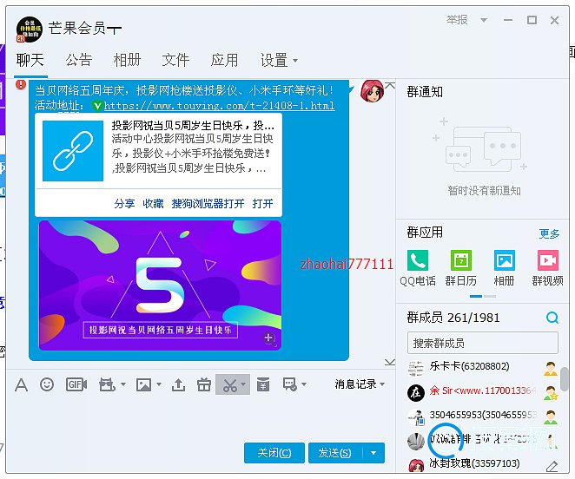Image resolution: width=575 pixels, height=479 pixels.
Task: Click the 发送(S) button
Action: click(x=335, y=453)
